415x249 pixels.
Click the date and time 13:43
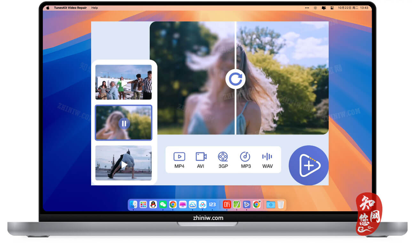tap(354, 8)
